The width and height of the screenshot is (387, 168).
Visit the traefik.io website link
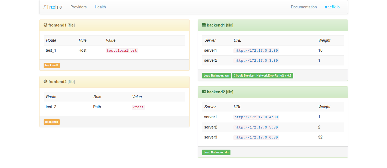tap(332, 7)
